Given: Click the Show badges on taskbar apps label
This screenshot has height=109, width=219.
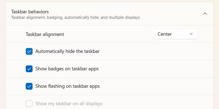Looking at the screenshot, I should click(67, 69).
